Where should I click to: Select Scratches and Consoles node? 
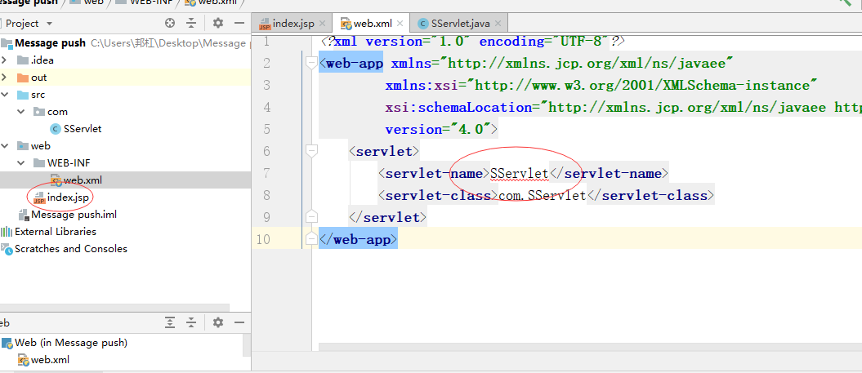tap(70, 248)
